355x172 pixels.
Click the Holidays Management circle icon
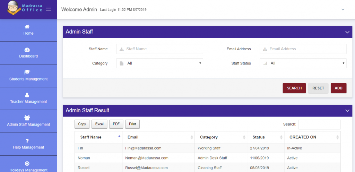27,163
